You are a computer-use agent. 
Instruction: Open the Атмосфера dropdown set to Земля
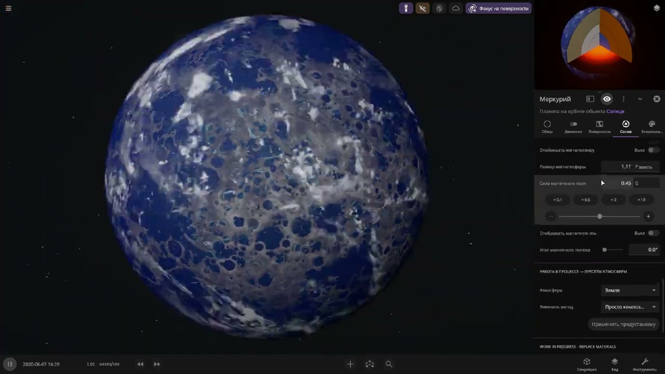pyautogui.click(x=630, y=290)
